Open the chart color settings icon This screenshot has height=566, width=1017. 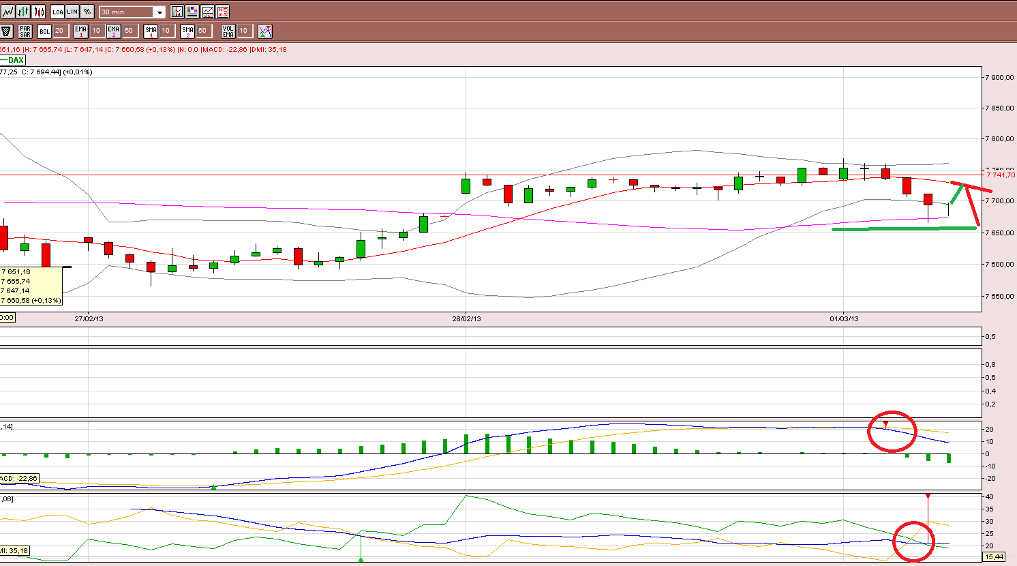(x=192, y=12)
